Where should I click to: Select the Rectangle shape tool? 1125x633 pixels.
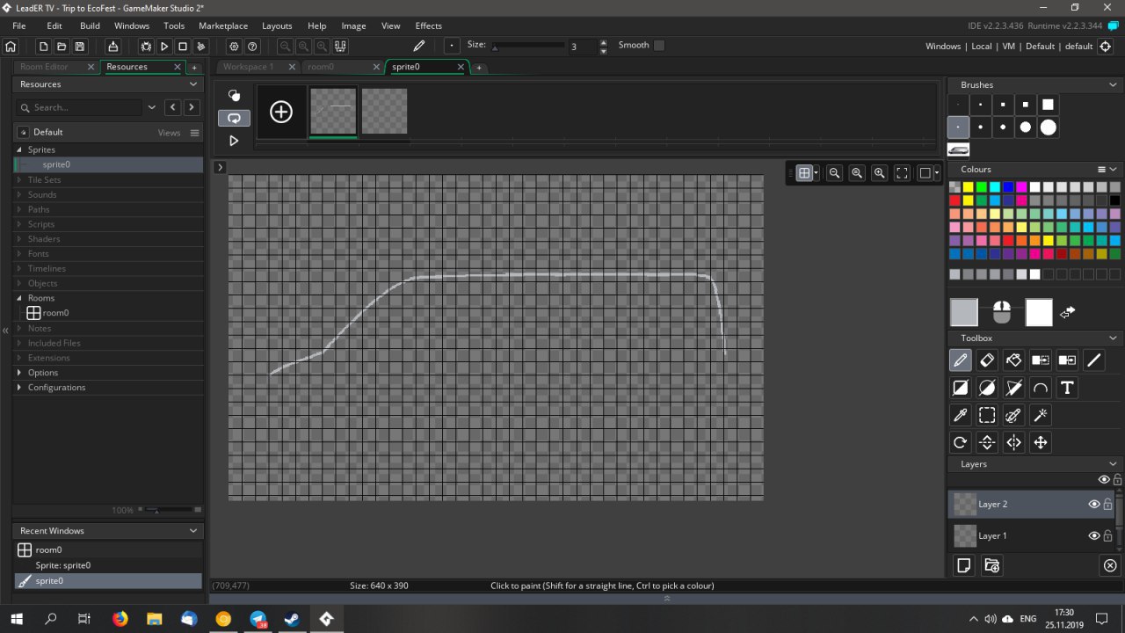coord(960,388)
